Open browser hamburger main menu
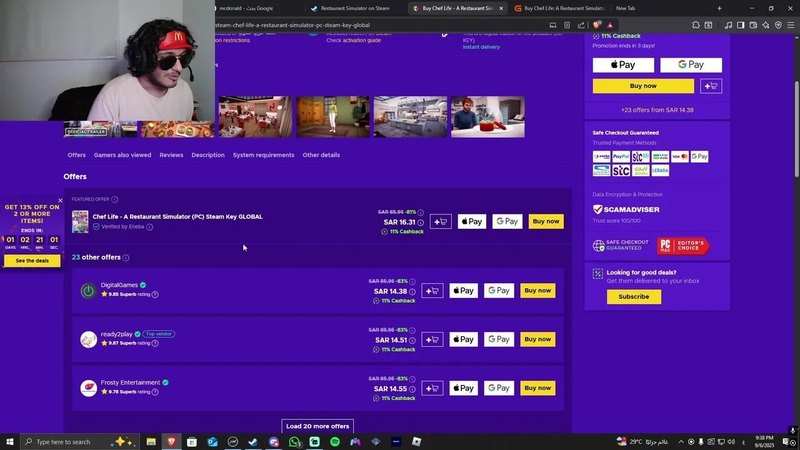The width and height of the screenshot is (800, 450). [x=791, y=25]
